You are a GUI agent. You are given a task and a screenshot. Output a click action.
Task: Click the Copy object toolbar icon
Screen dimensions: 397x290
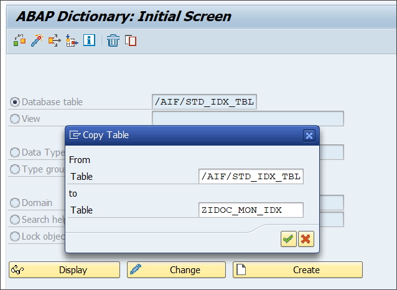pos(131,40)
